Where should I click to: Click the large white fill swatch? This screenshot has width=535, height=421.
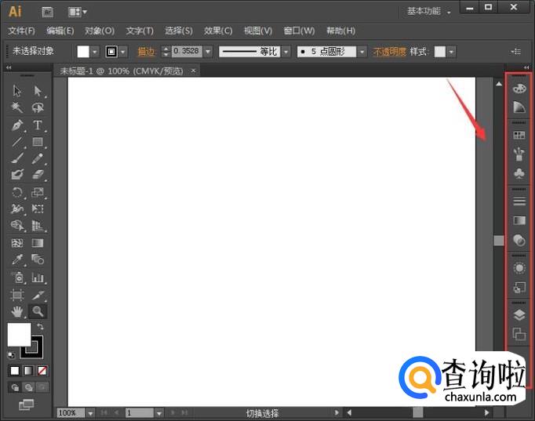coord(19,334)
